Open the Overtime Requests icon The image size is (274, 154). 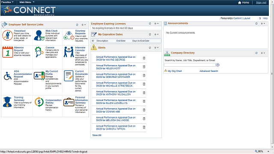coord(69,36)
